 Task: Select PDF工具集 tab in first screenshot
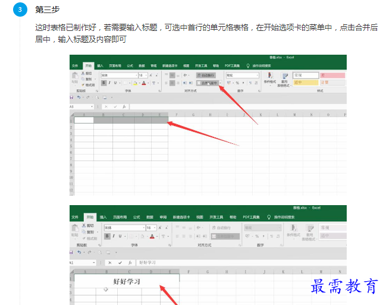pos(233,65)
